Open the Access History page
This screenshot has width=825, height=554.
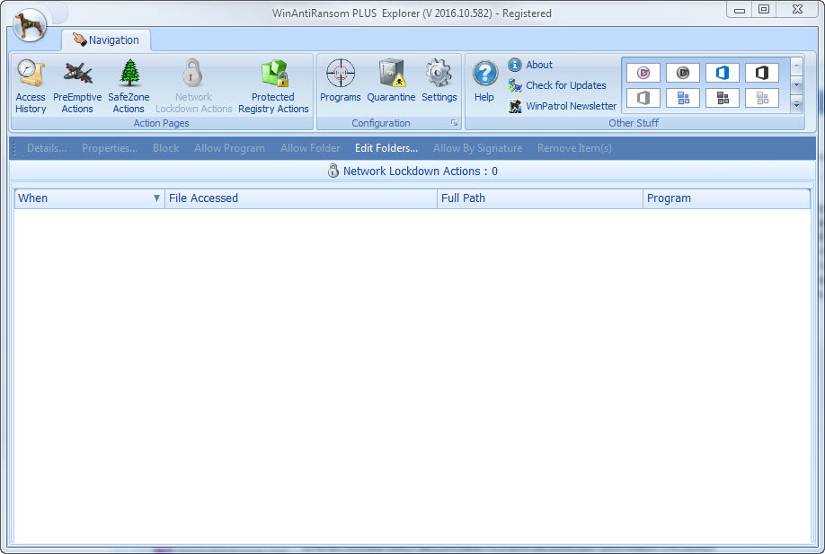[31, 86]
